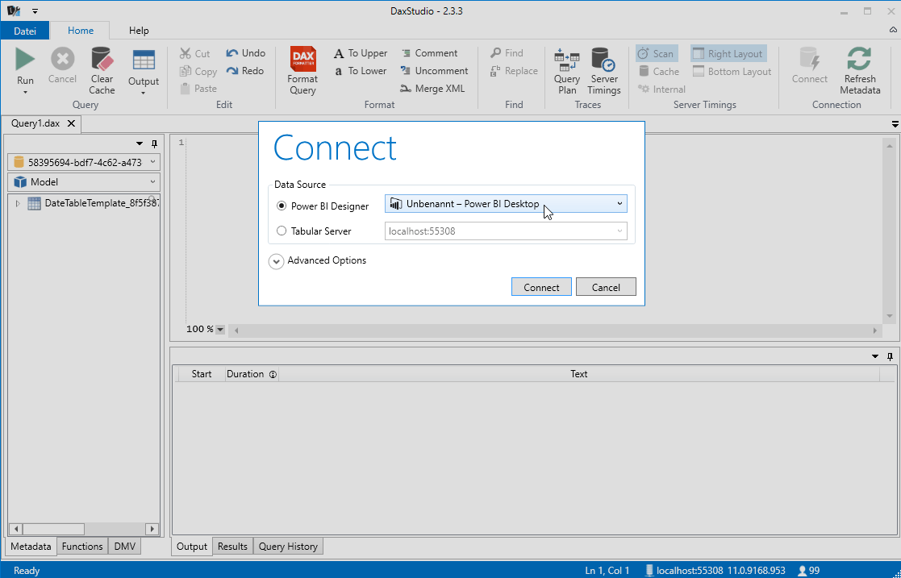901x578 pixels.
Task: Open the 58395694-bdf7 database dropdown
Action: point(84,162)
